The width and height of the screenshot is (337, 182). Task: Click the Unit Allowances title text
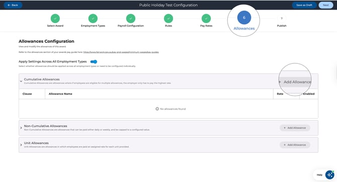pyautogui.click(x=36, y=143)
